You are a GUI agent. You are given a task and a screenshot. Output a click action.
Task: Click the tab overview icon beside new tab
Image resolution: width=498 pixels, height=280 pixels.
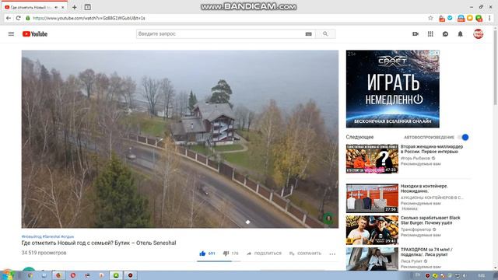pyautogui.click(x=88, y=7)
